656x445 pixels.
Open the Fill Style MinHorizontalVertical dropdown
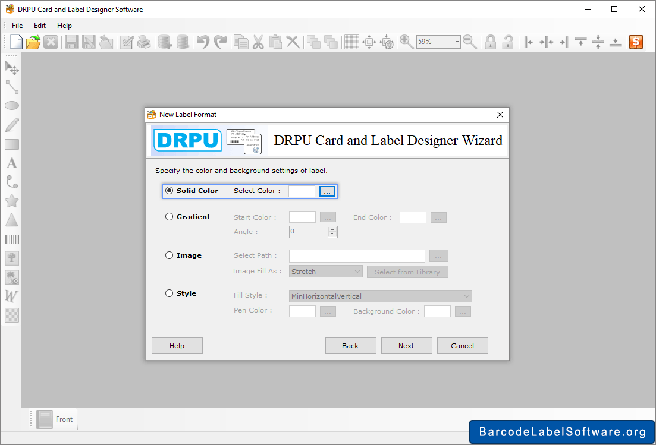(380, 296)
